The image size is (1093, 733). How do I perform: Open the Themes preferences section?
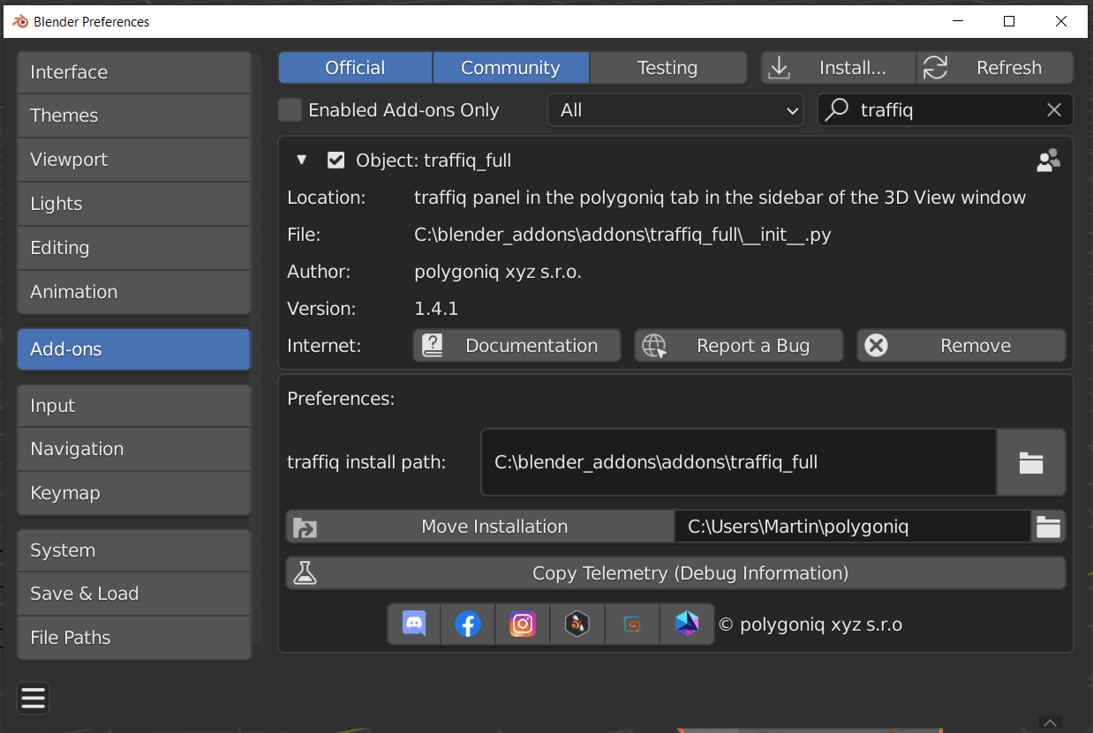tap(133, 116)
